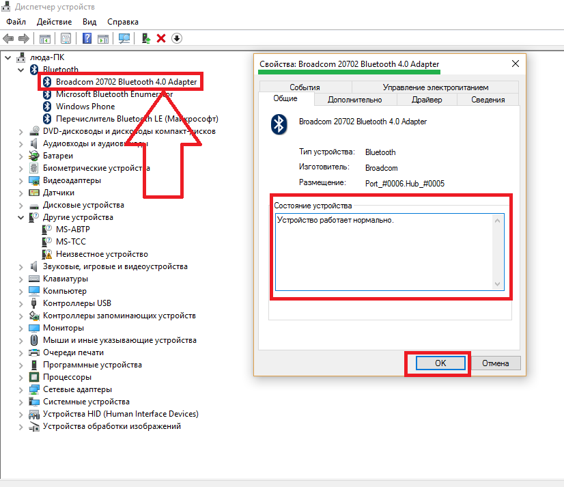Switch to the Дополнительно tab

[354, 100]
